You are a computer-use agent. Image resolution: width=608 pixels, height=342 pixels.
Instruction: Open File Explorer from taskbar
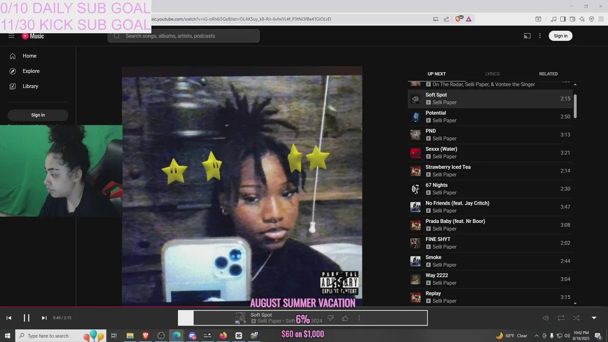point(130,336)
